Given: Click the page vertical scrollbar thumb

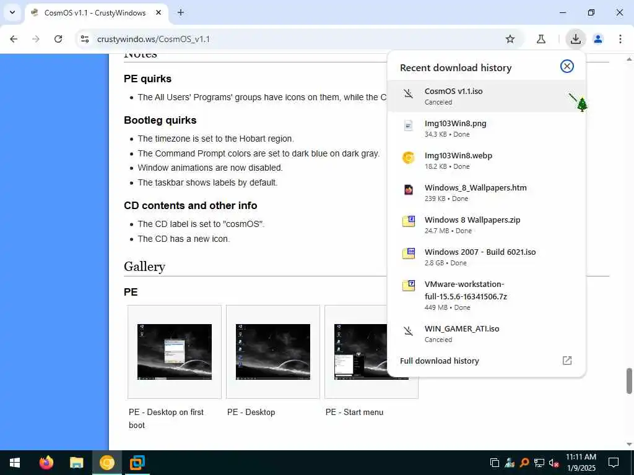Looking at the screenshot, I should tap(629, 380).
